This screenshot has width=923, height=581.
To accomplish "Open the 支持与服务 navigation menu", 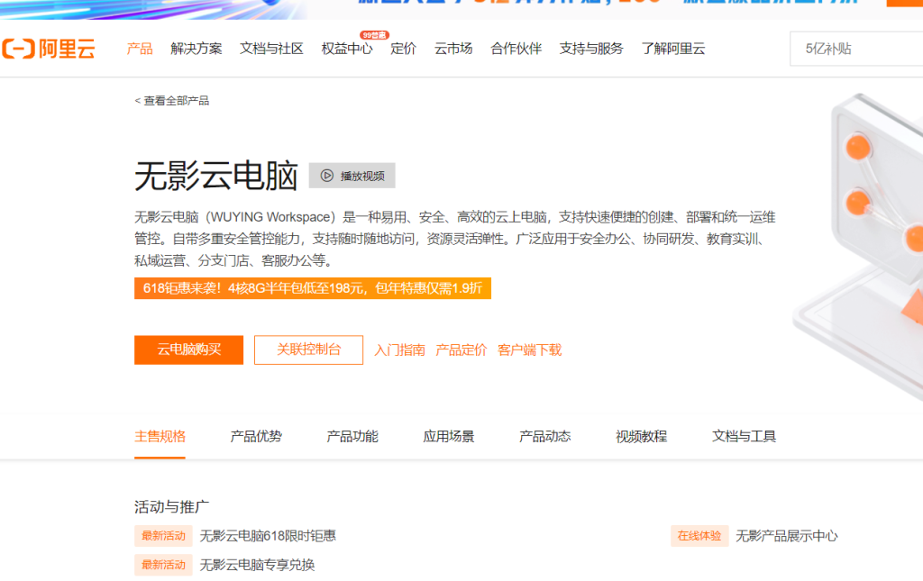I will [591, 49].
